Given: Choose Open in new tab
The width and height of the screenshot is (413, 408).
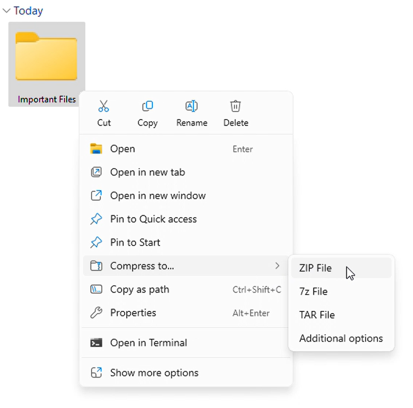Looking at the screenshot, I should [x=185, y=172].
